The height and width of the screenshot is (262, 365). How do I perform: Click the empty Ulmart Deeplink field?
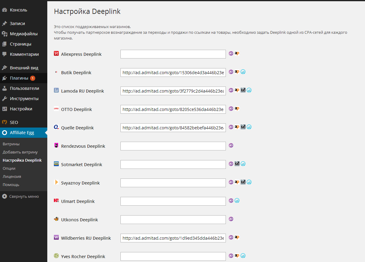(x=173, y=201)
